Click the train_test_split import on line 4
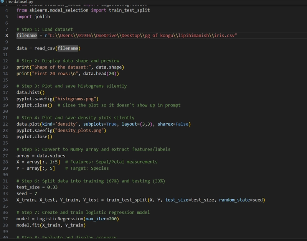Screen dimensions: 307x241 pos(129,10)
